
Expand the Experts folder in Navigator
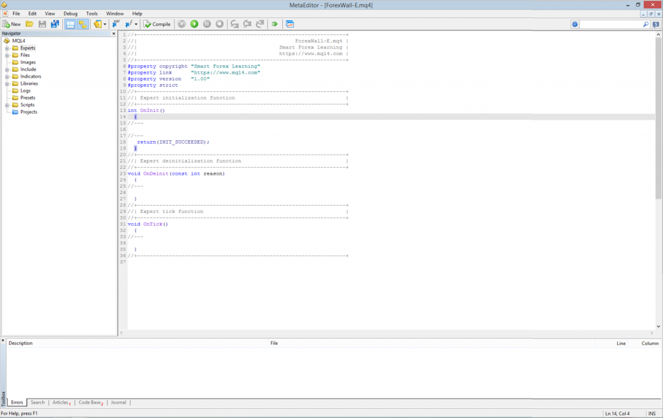tap(7, 48)
